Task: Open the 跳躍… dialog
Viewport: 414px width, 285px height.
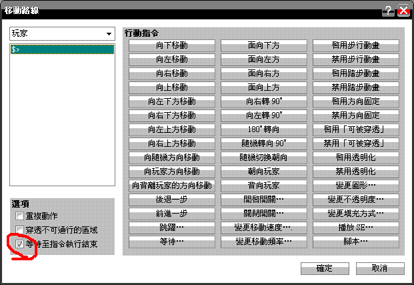Action: pyautogui.click(x=171, y=228)
